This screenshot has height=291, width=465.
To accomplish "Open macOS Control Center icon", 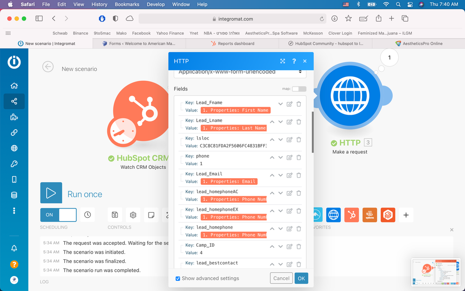I will tap(410, 5).
